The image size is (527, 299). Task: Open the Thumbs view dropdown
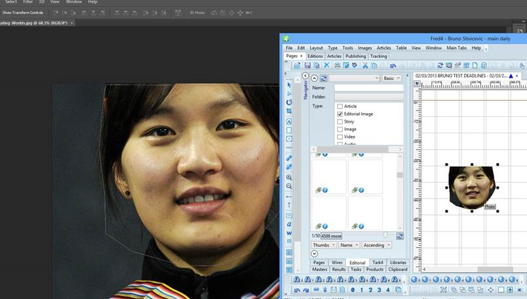click(x=324, y=245)
